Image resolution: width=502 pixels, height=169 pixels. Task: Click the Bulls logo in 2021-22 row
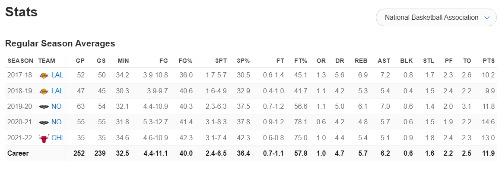pos(44,138)
